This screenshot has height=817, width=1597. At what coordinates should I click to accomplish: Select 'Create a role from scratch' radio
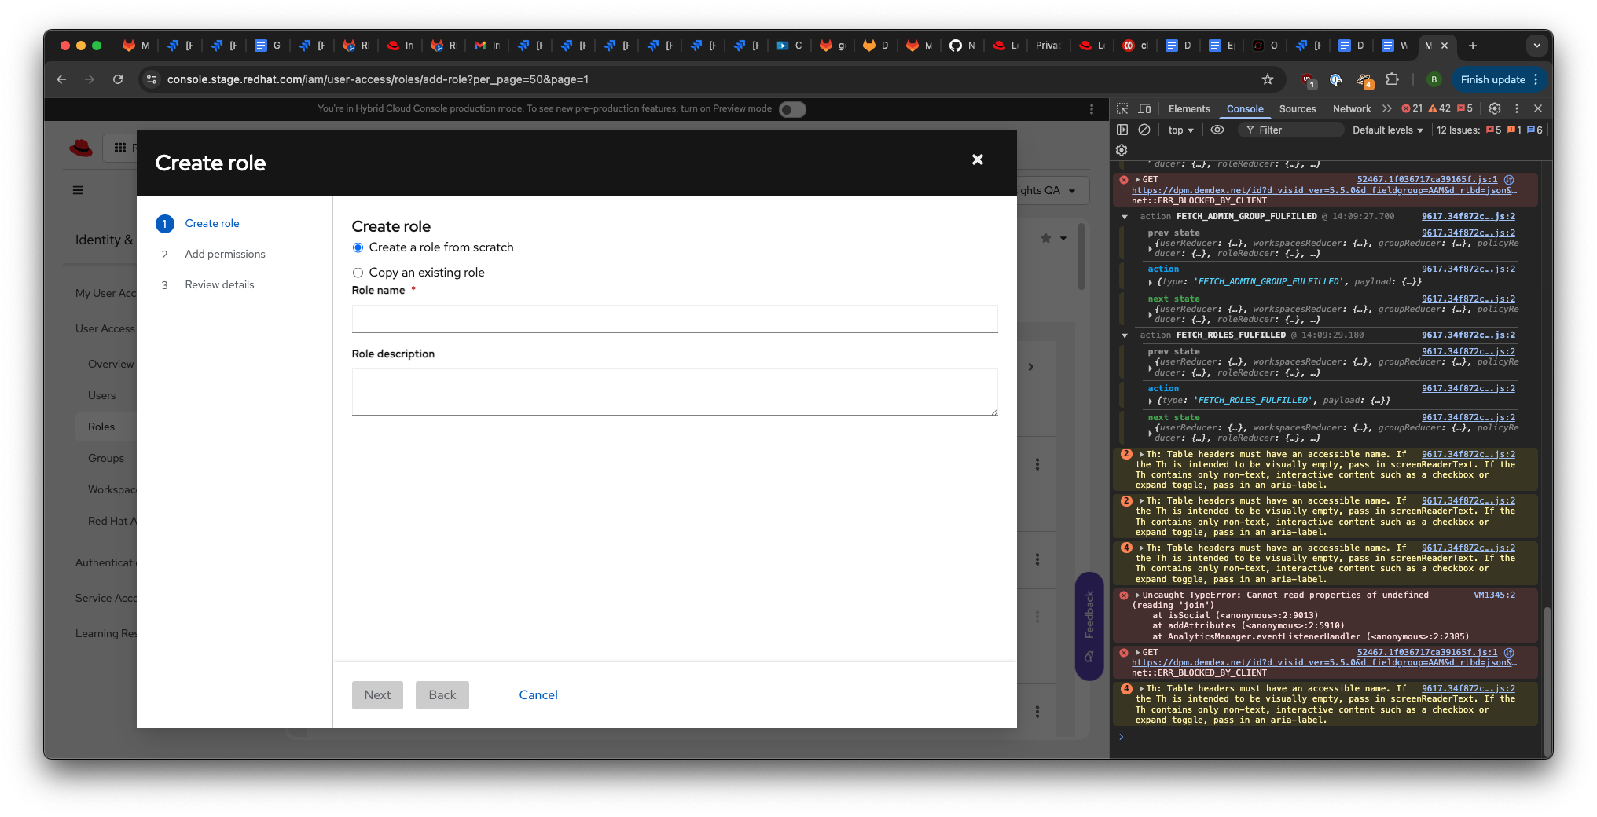[358, 247]
